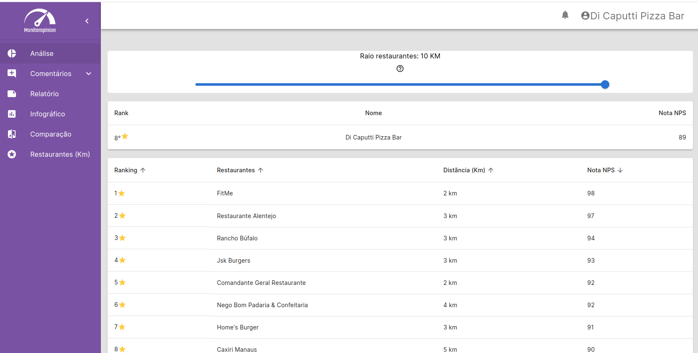Select the FitMe restaurant row

[x=225, y=193]
